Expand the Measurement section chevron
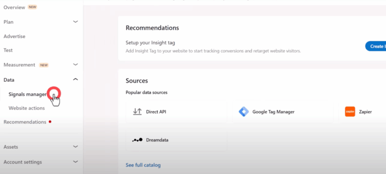Image resolution: width=386 pixels, height=174 pixels. tap(75, 65)
